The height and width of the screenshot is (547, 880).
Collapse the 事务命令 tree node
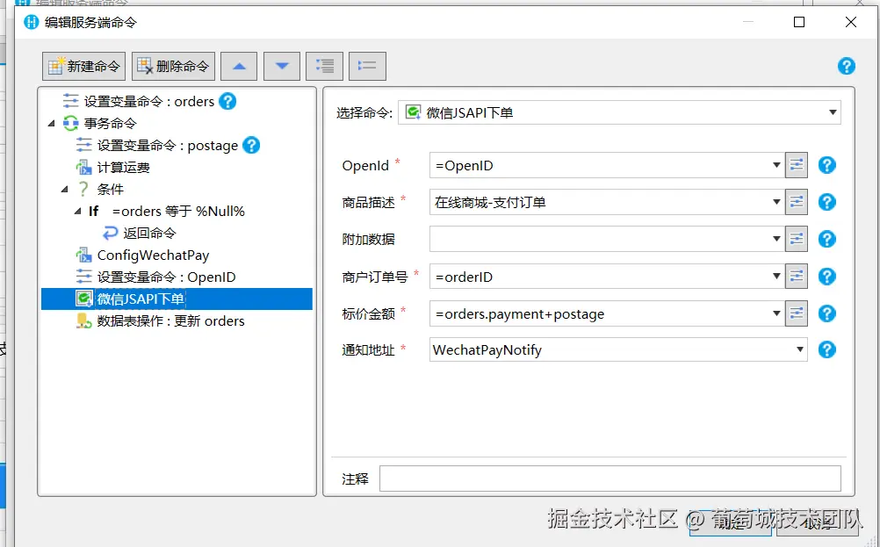(52, 124)
